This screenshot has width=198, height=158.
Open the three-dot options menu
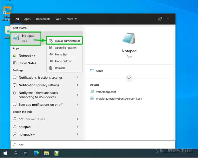click(169, 19)
